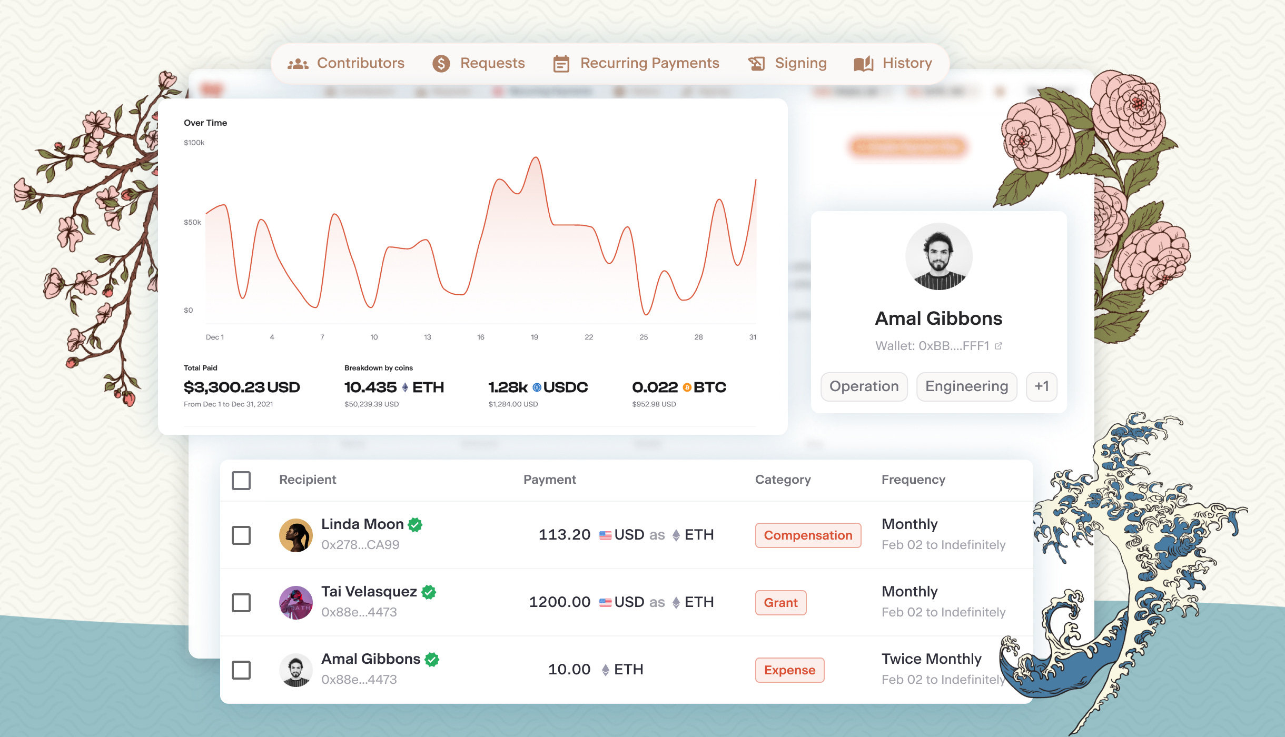Open the Recurring Payments tab
The image size is (1285, 737).
coord(649,63)
